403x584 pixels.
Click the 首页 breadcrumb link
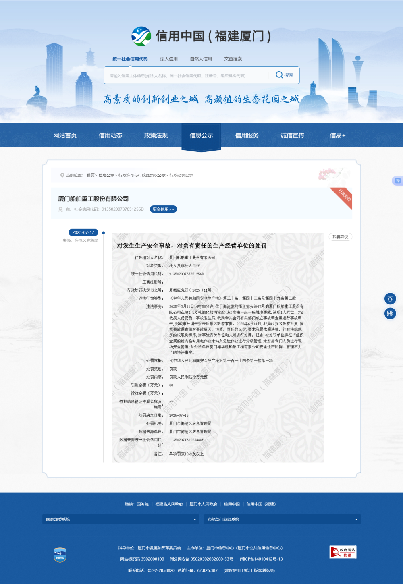click(x=91, y=175)
